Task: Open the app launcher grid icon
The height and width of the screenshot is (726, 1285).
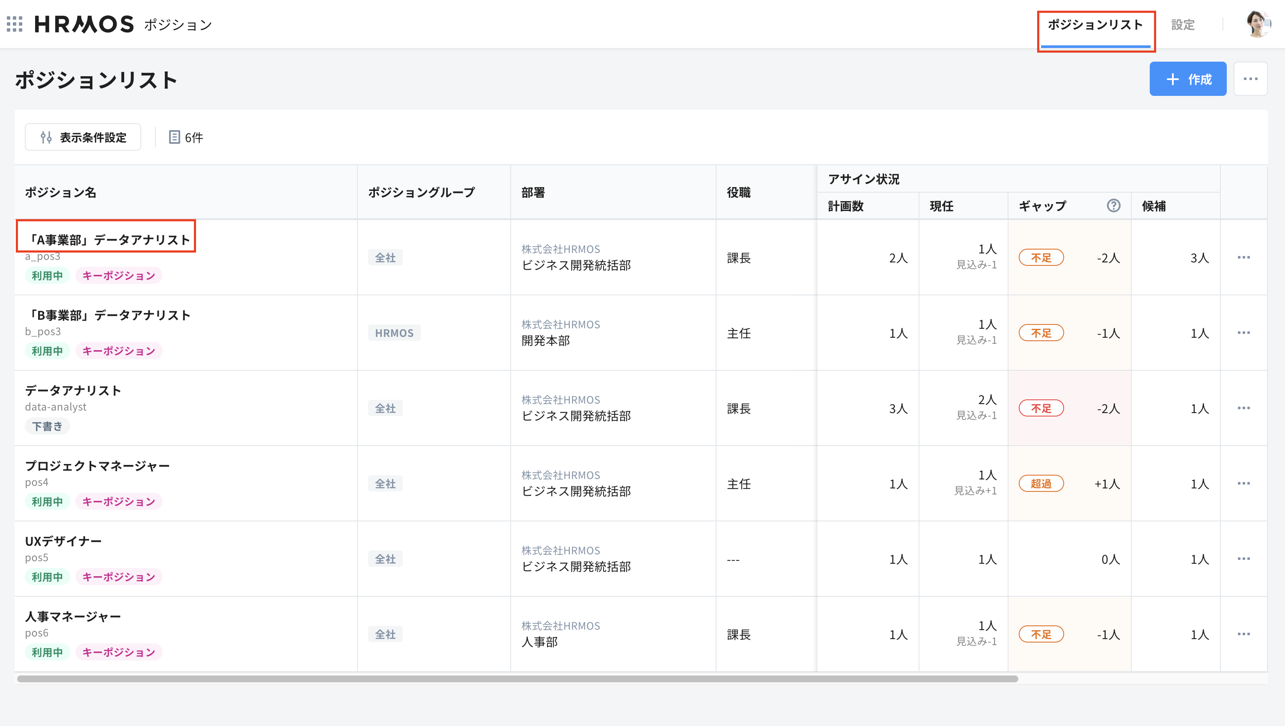Action: (x=15, y=25)
